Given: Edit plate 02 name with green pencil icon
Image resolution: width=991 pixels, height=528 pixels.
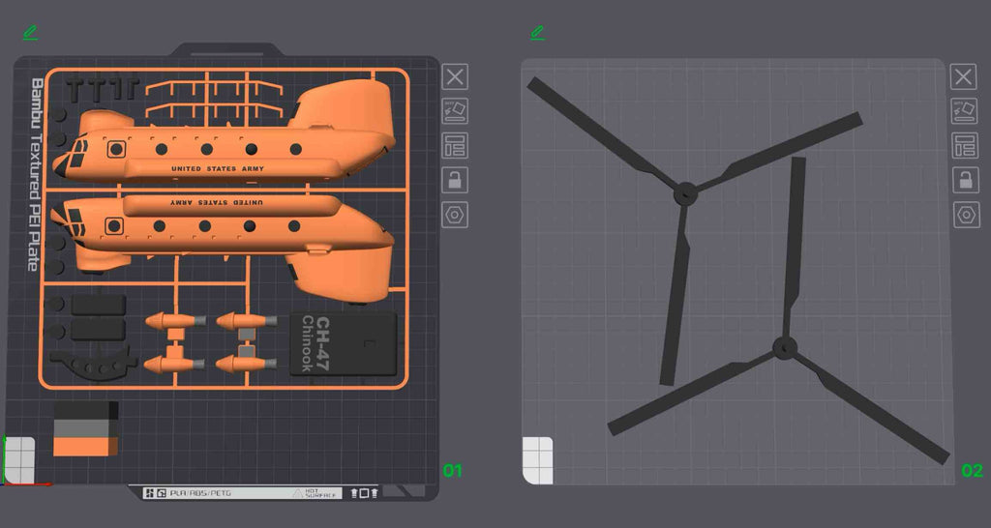Looking at the screenshot, I should coord(537,33).
